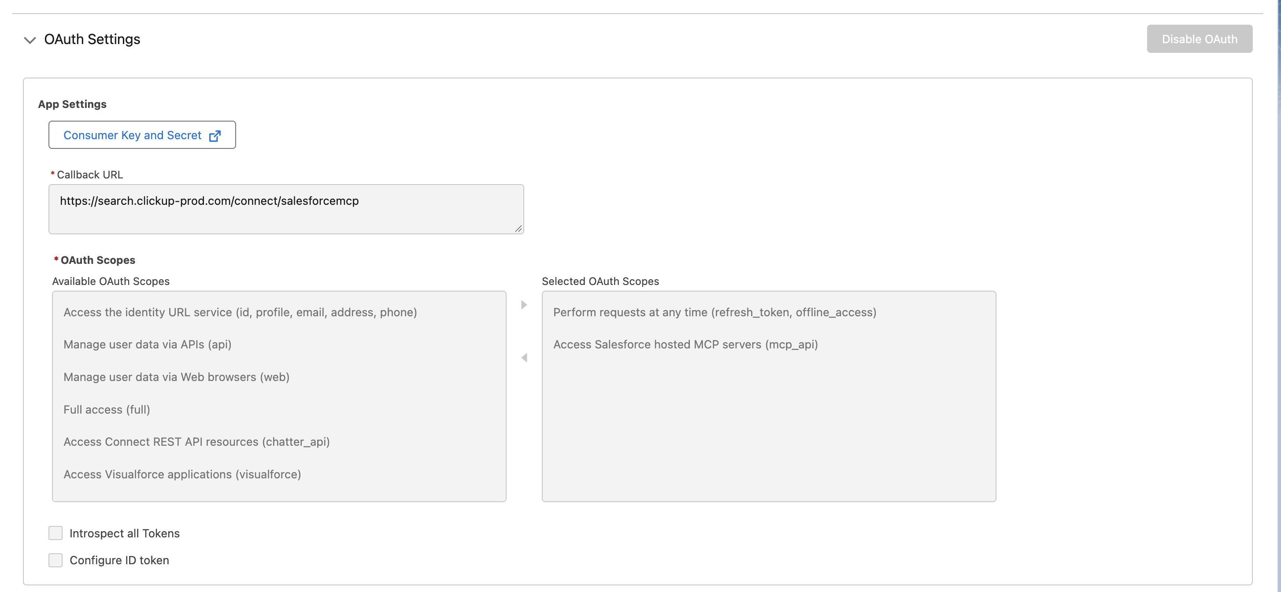Grab the Callback URL textarea resize handle
The height and width of the screenshot is (592, 1281).
518,229
